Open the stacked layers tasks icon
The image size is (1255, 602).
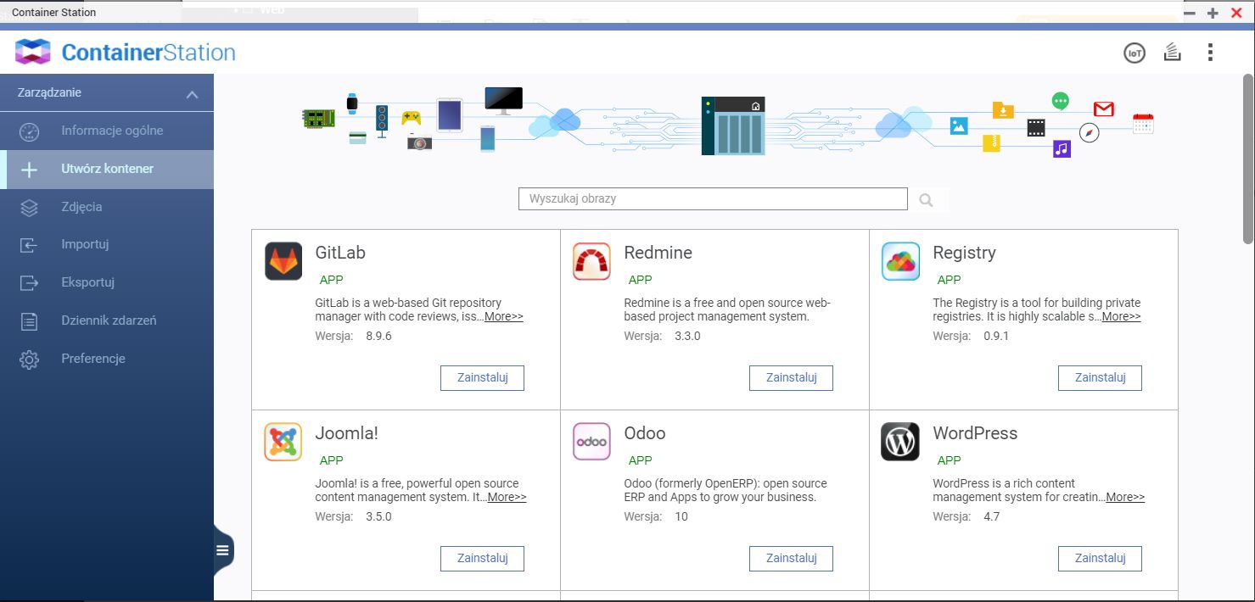(1173, 53)
